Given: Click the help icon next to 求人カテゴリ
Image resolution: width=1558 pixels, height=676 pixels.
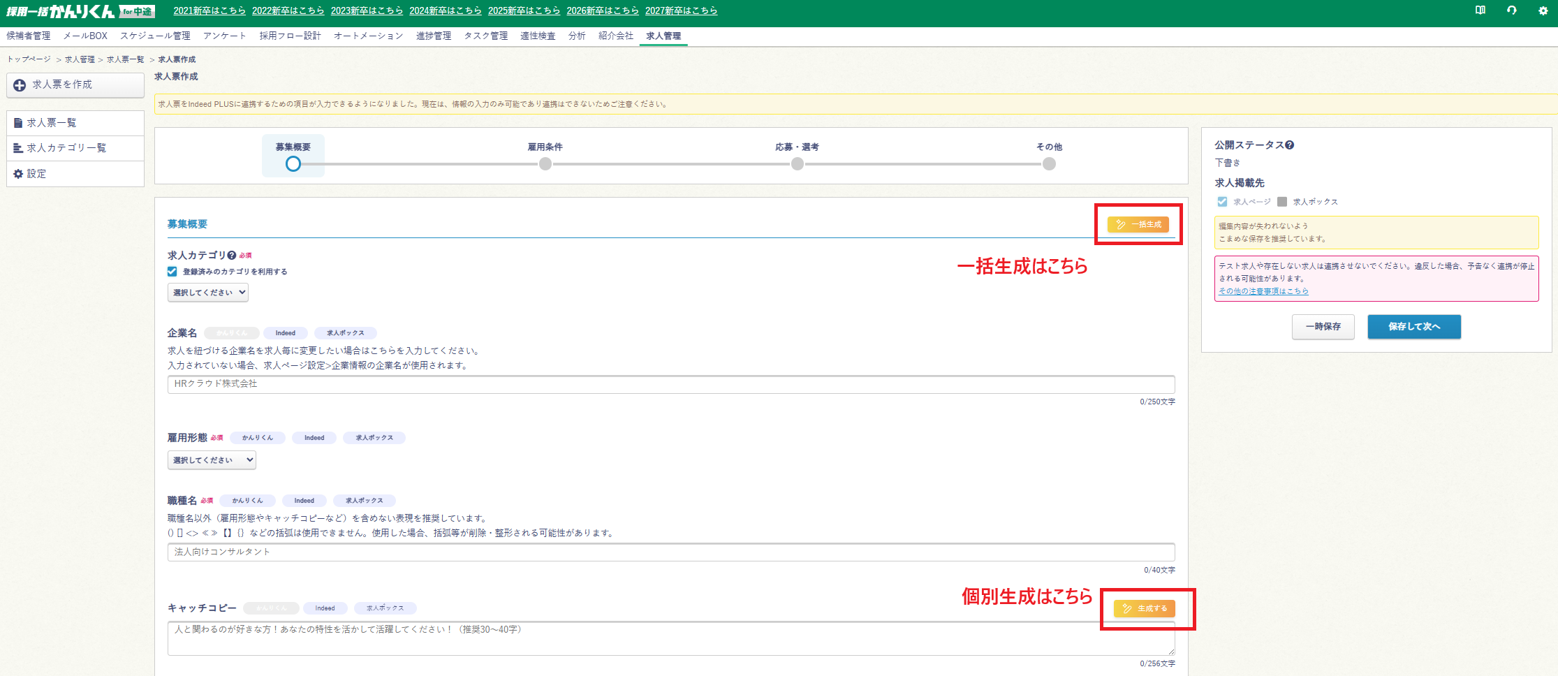Looking at the screenshot, I should tap(231, 256).
